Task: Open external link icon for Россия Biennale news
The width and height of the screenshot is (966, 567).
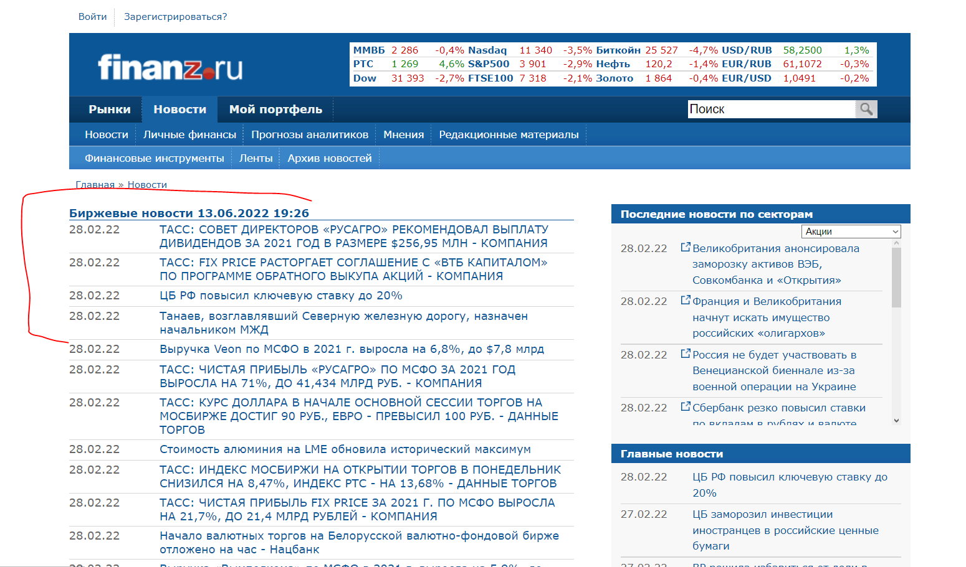Action: [686, 354]
